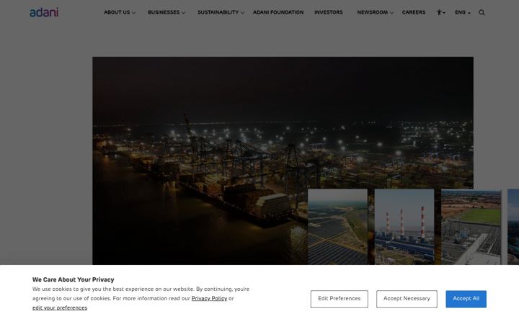Click the Accept All cookies button
The height and width of the screenshot is (324, 519).
click(x=466, y=299)
